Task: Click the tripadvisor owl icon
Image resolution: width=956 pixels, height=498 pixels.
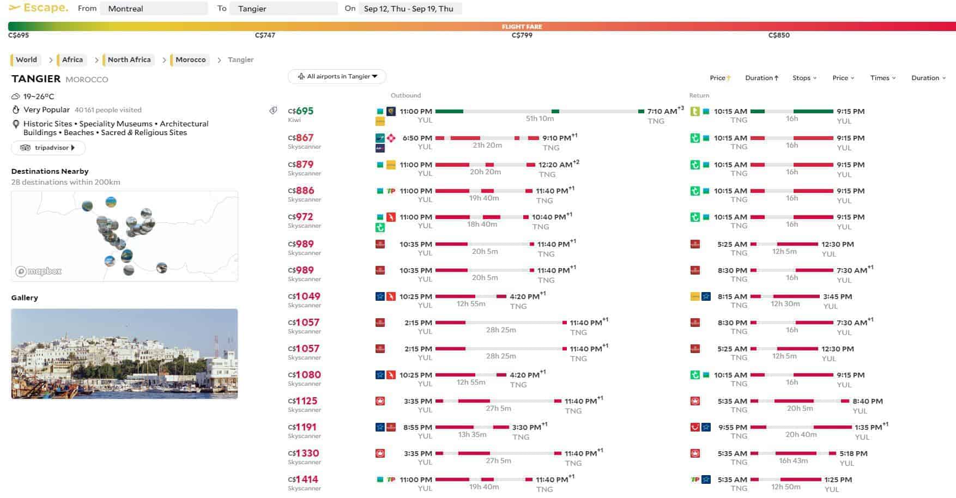Action: 25,148
